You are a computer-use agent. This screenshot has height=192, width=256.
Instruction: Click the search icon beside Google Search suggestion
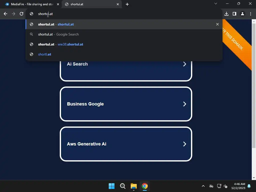31,34
